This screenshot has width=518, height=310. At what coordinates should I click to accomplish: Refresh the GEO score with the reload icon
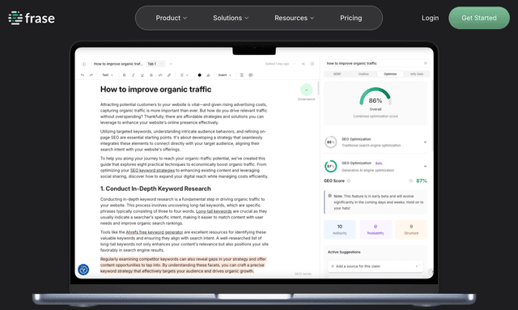click(x=410, y=180)
